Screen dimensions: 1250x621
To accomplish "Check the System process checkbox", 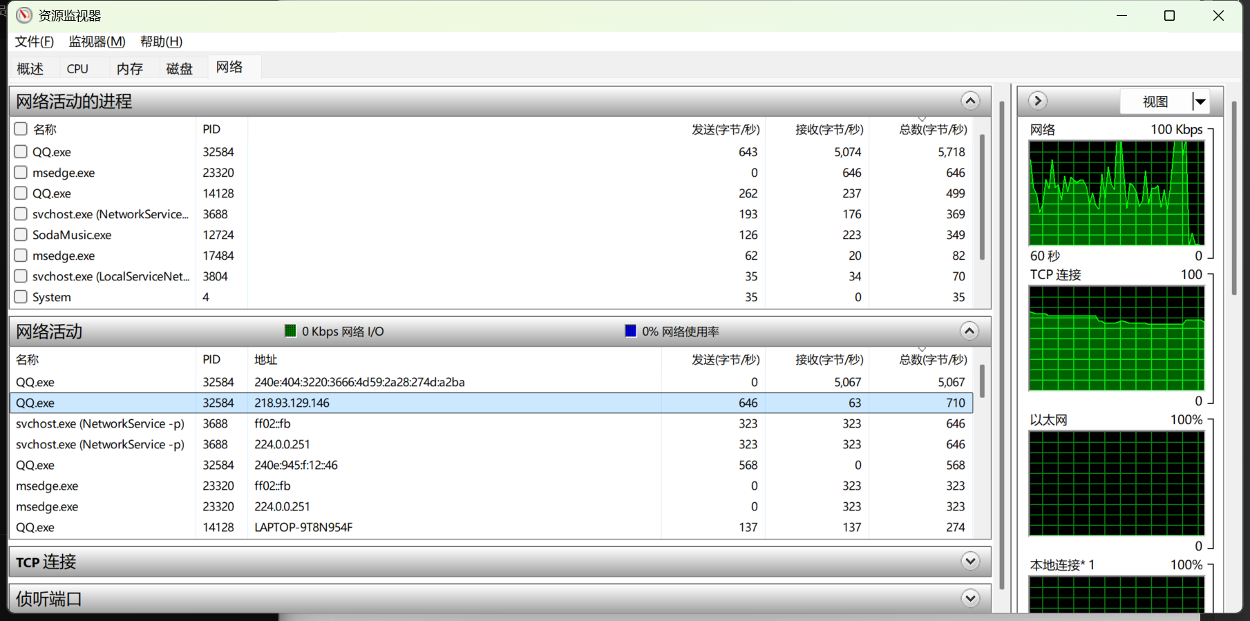I will (x=21, y=297).
